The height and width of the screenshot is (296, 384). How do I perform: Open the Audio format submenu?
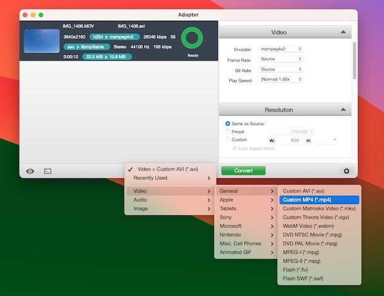170,200
